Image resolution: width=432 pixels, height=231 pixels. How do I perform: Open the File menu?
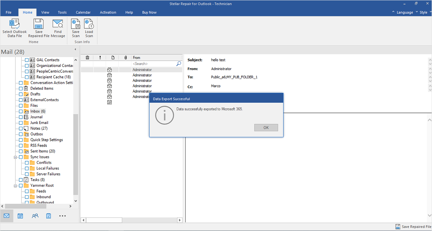pyautogui.click(x=9, y=12)
